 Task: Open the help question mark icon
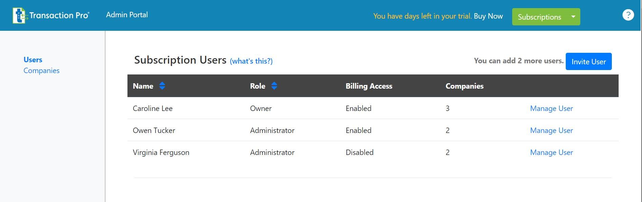pos(628,15)
